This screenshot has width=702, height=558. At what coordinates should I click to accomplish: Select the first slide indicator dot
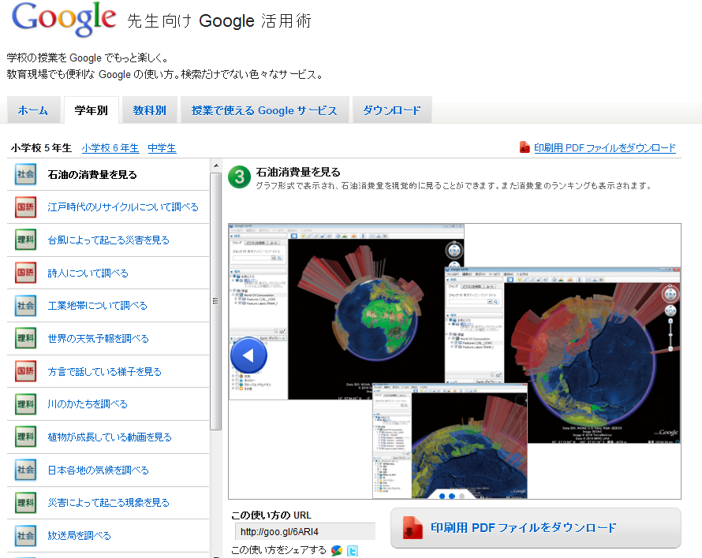coord(442,496)
